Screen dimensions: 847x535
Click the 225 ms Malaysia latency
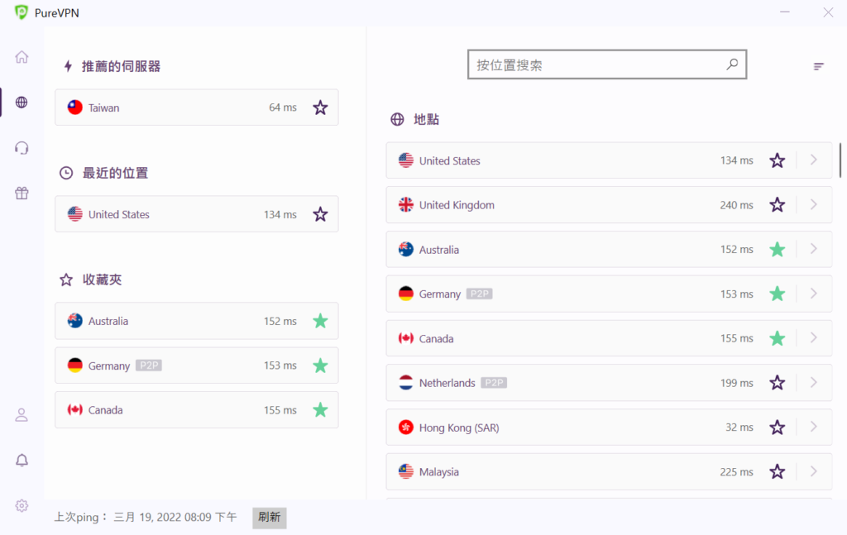tap(736, 471)
